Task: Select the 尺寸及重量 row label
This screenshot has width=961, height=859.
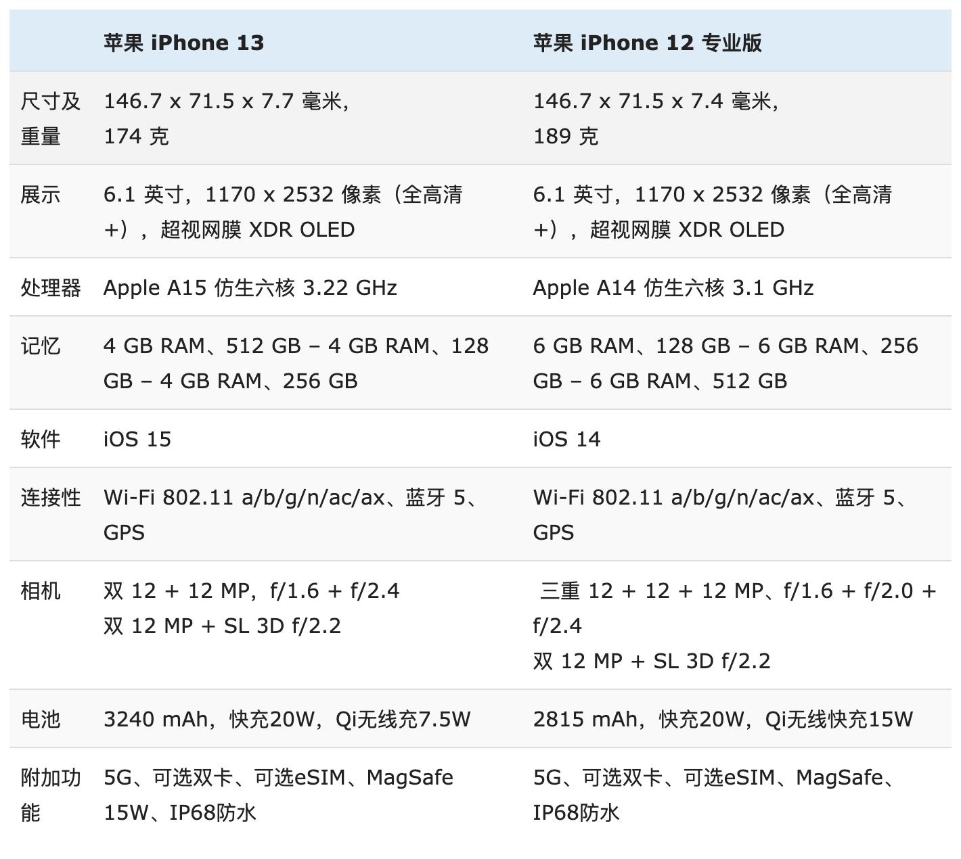Action: coord(51,118)
